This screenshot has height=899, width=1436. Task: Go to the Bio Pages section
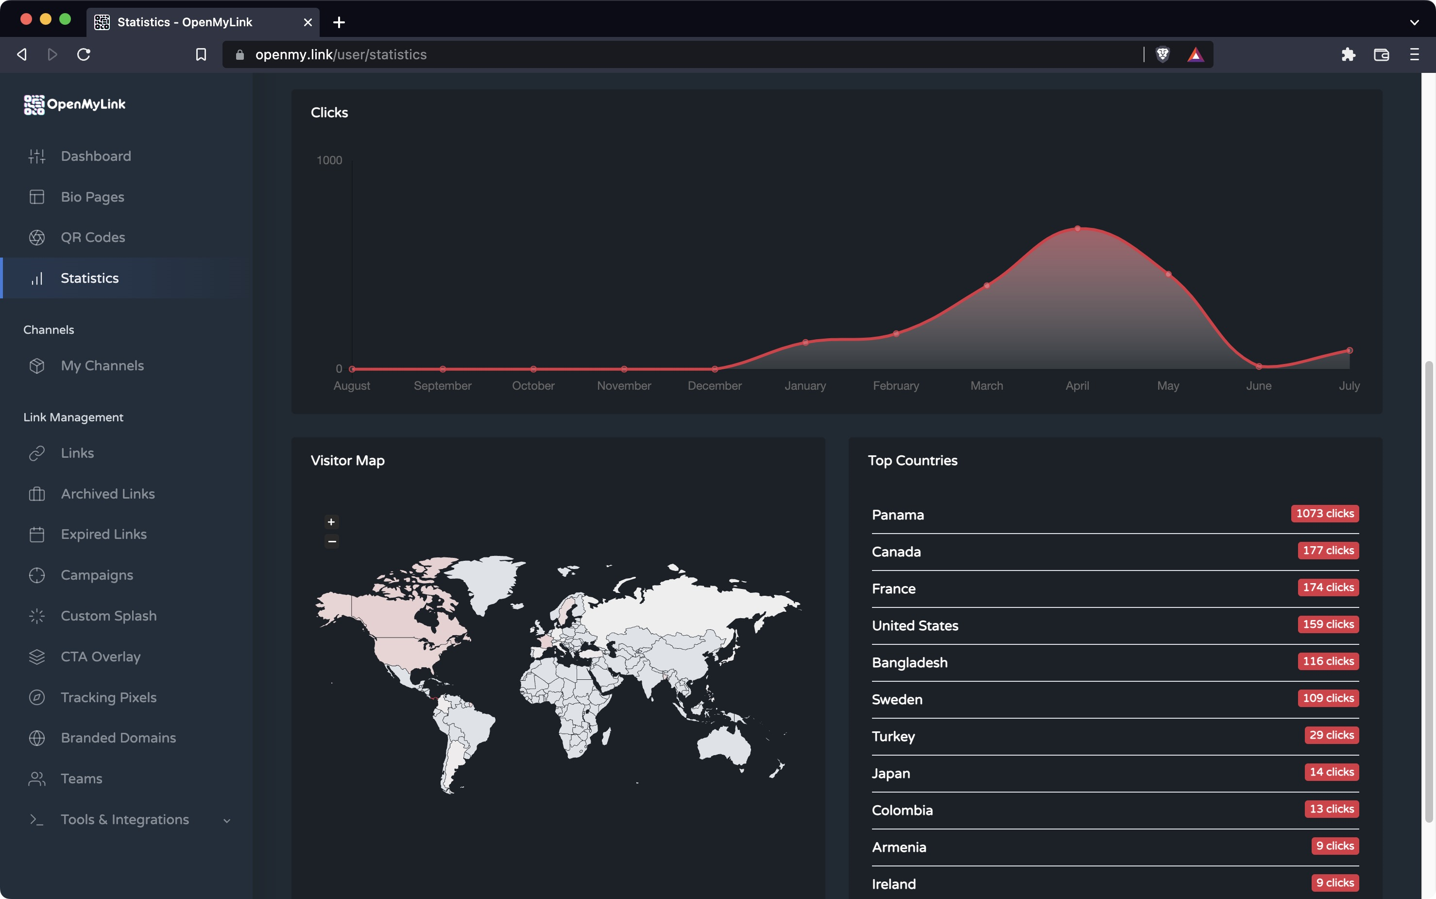pos(92,197)
